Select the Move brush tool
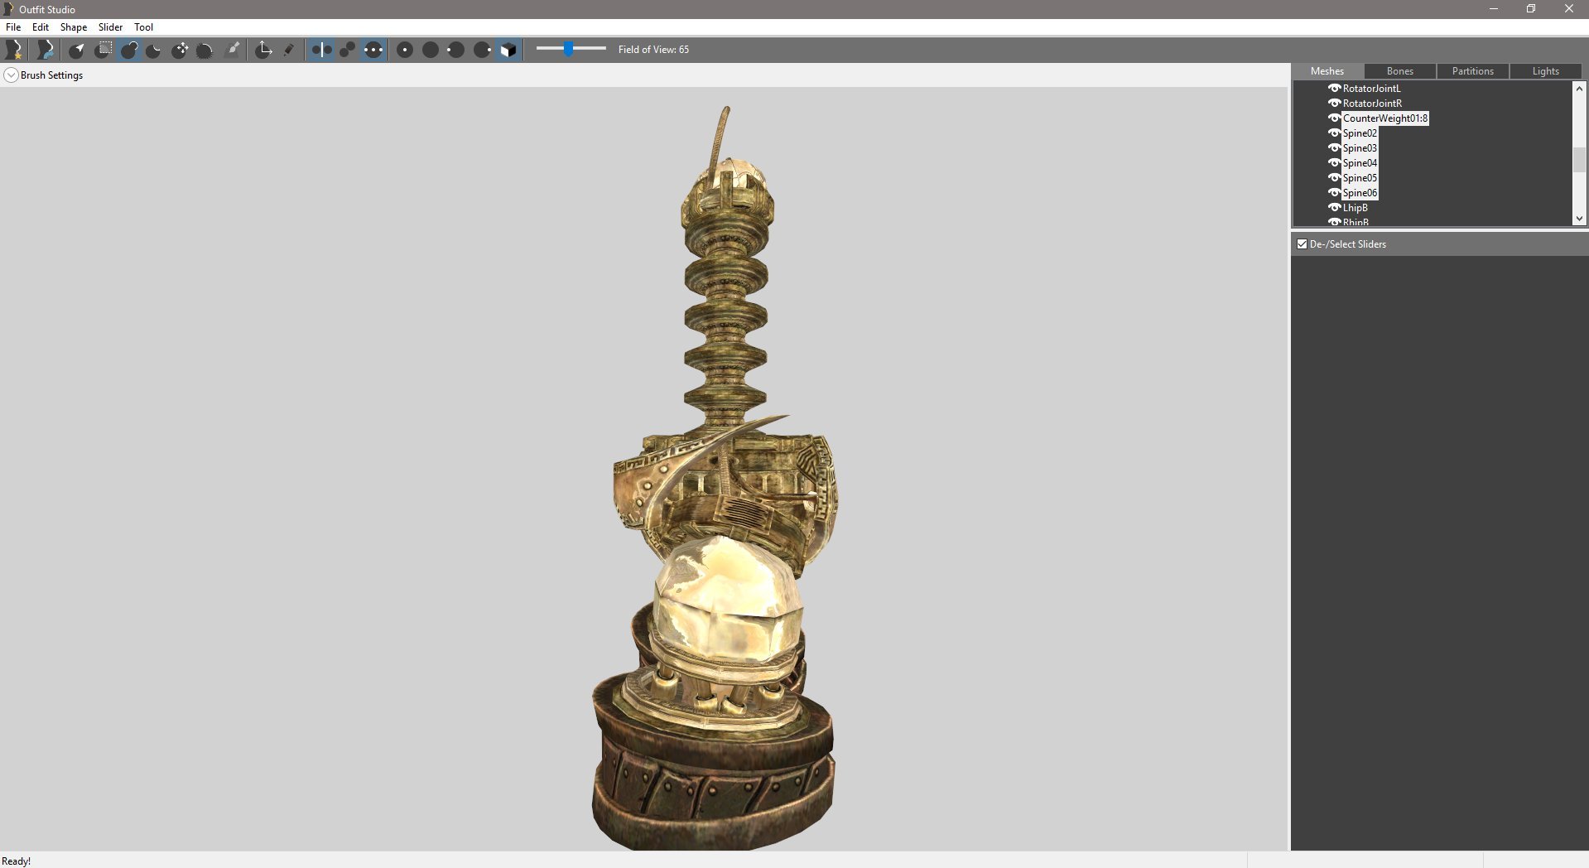1589x868 pixels. 179,50
